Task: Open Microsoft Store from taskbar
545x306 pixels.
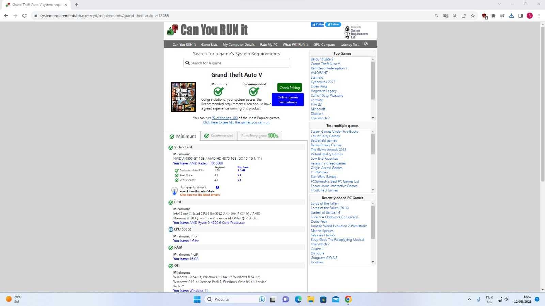Action: point(323,299)
